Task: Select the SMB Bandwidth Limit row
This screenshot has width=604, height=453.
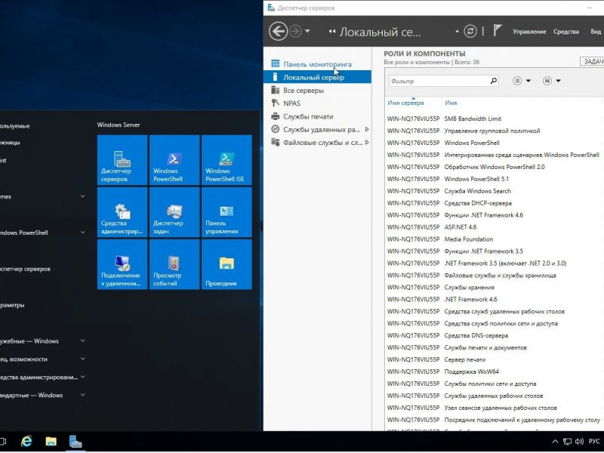Action: pos(494,119)
